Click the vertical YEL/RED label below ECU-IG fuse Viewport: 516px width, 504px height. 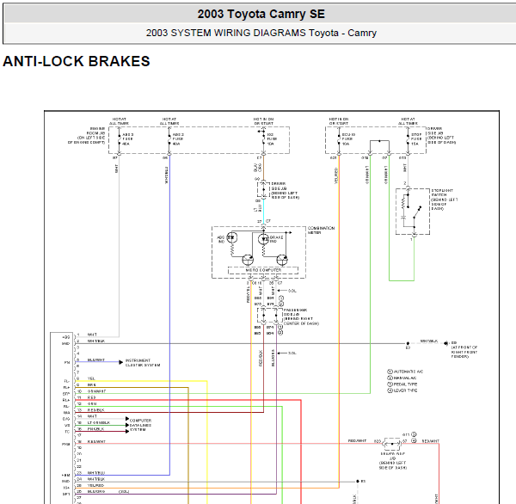[336, 175]
